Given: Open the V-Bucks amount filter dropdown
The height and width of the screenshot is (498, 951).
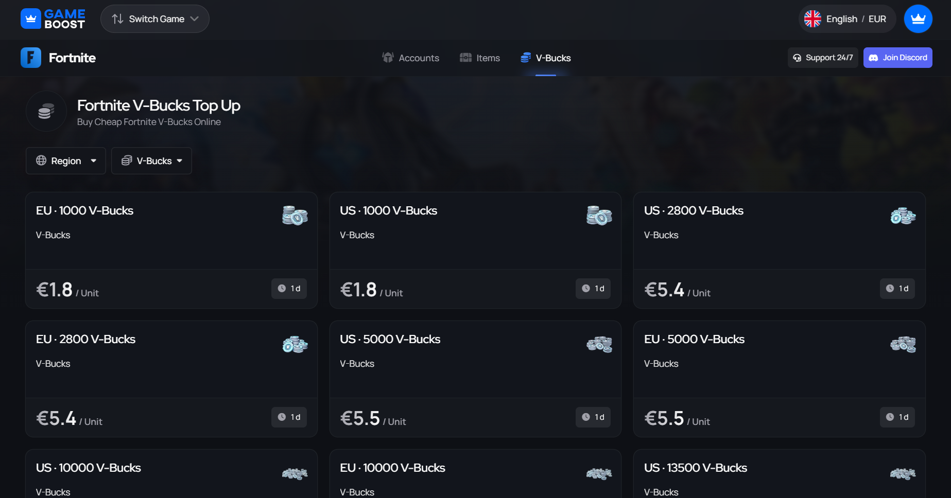Looking at the screenshot, I should (151, 161).
